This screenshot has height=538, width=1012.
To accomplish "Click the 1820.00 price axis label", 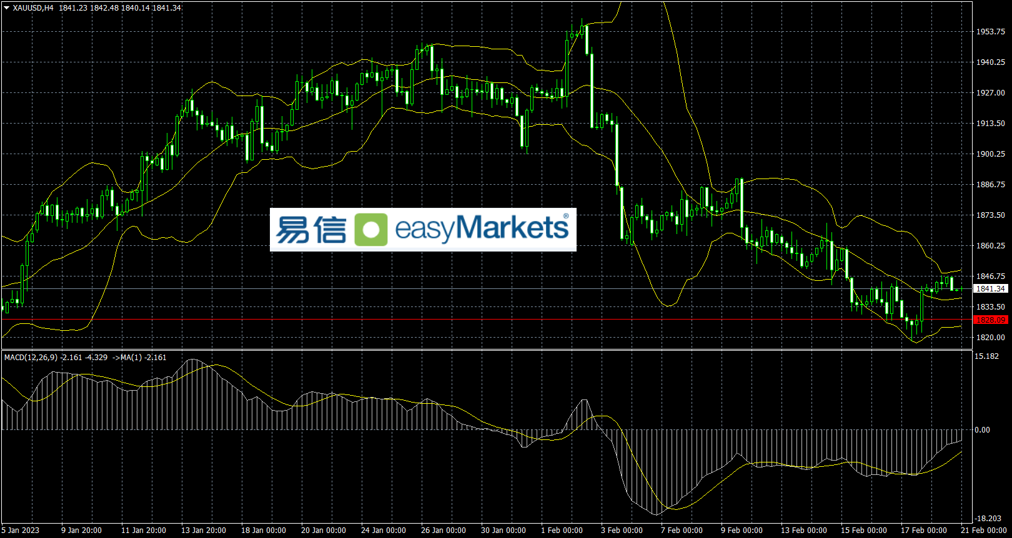I will click(x=991, y=338).
